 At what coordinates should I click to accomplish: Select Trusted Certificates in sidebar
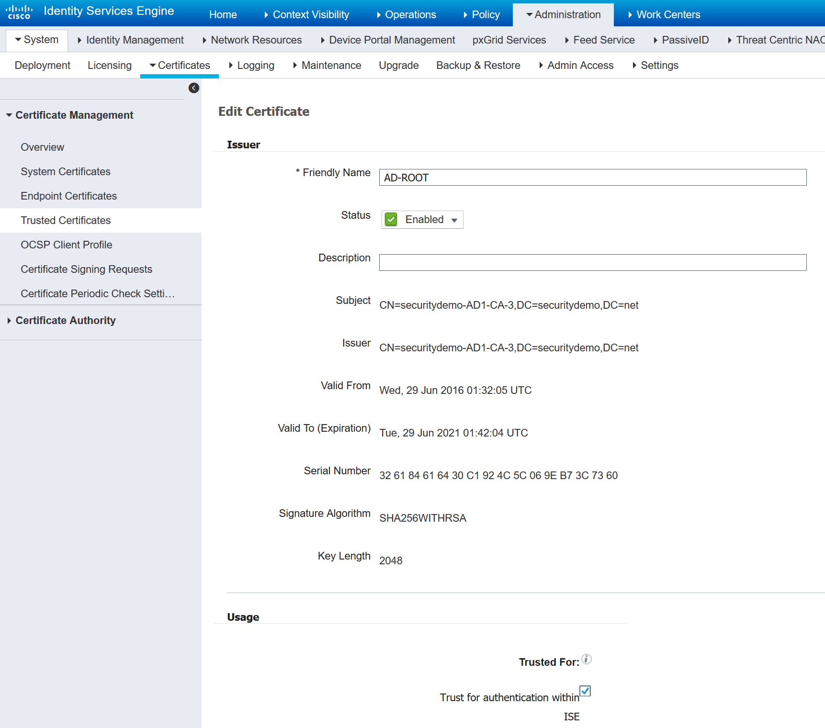[x=101, y=221]
